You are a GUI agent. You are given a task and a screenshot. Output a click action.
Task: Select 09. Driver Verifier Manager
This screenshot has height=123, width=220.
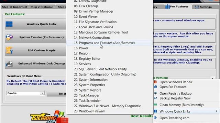[x=109, y=11]
